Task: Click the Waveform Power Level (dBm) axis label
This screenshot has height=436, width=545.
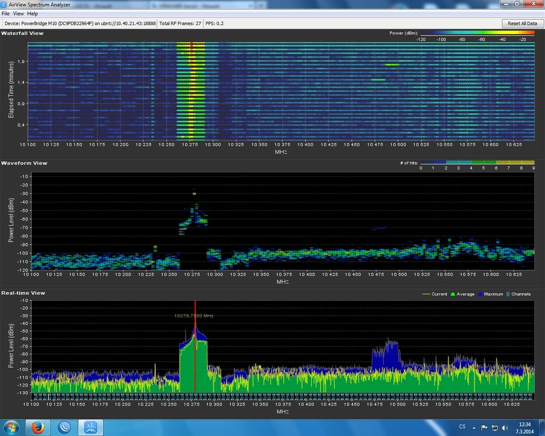Action: click(11, 220)
